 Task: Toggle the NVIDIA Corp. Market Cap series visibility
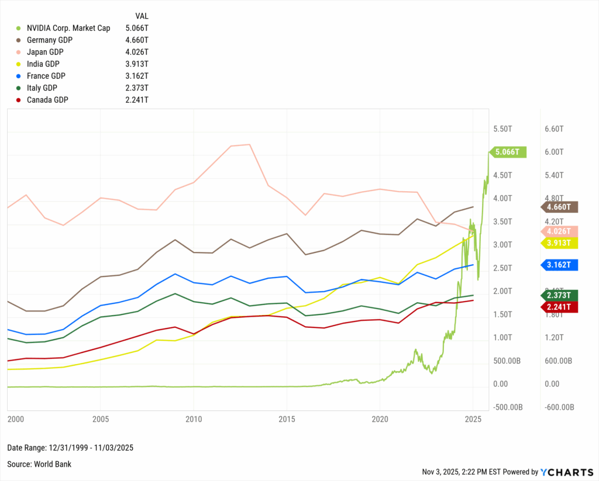point(68,27)
